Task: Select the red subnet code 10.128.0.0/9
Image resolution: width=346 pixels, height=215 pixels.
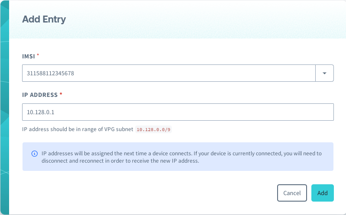Action: 154,129
